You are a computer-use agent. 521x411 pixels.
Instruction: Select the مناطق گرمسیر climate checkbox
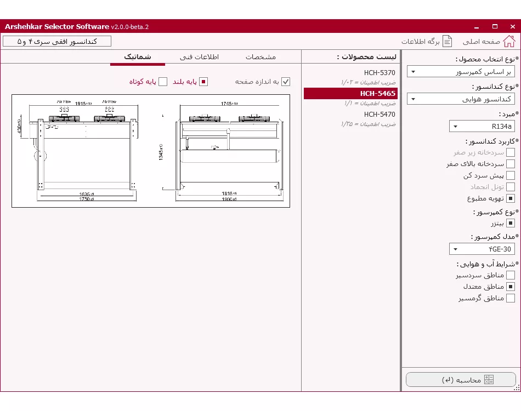tap(510, 298)
